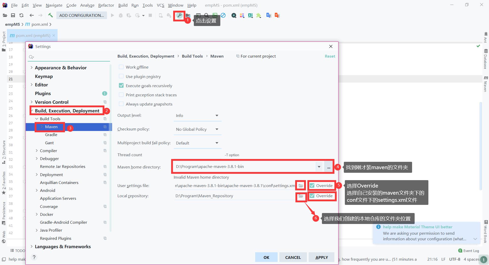Screen dimensions: 489x265
Task: Enable Print exception stack traces
Action: click(x=121, y=95)
